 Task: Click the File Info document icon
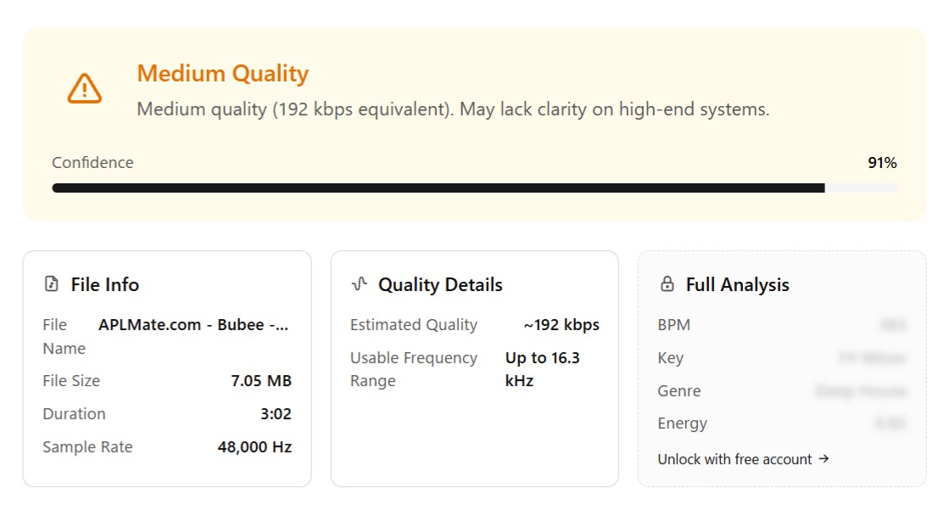pos(52,283)
